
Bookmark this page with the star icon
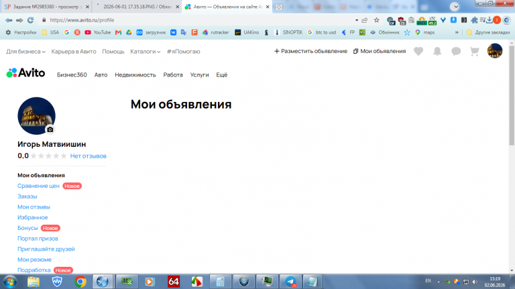(x=376, y=20)
